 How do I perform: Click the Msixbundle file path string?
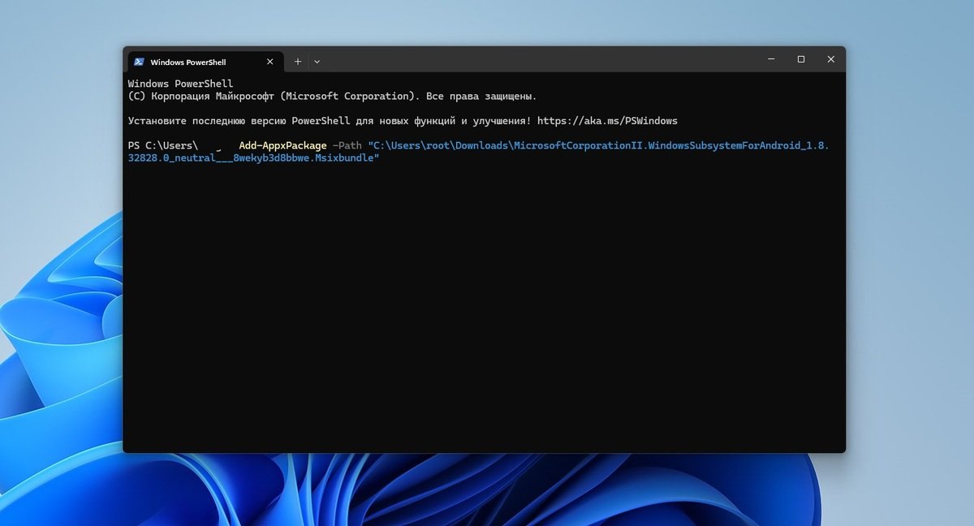[x=479, y=152]
